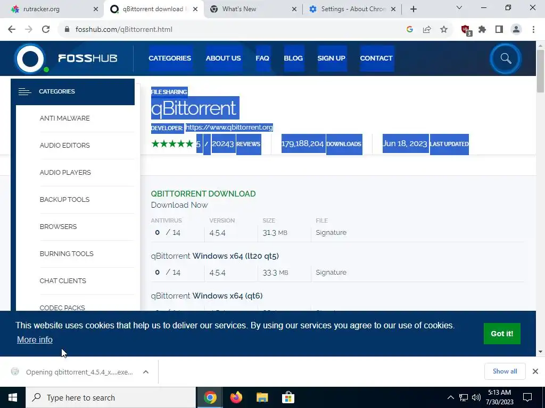Open Signature link for 33.3 MB file
Viewport: 545px width, 408px height.
331,273
